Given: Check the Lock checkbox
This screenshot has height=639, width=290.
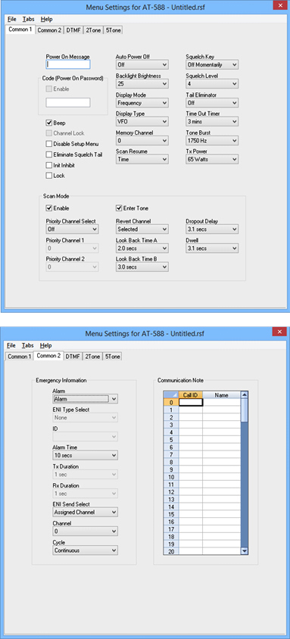Looking at the screenshot, I should (49, 176).
